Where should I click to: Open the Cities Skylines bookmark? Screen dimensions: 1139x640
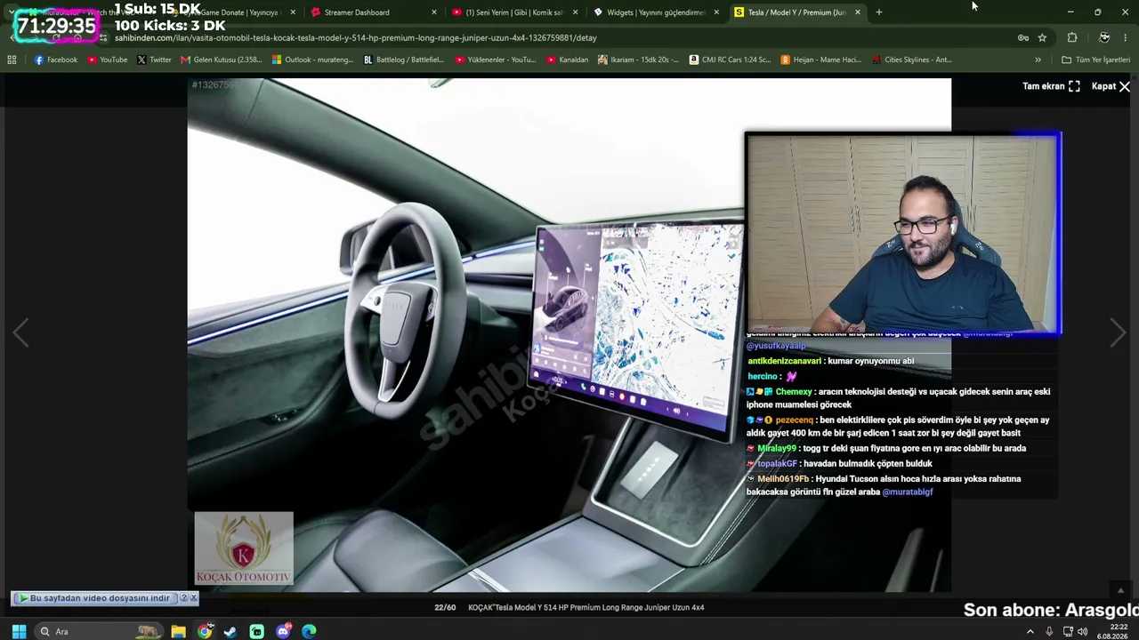coord(912,60)
